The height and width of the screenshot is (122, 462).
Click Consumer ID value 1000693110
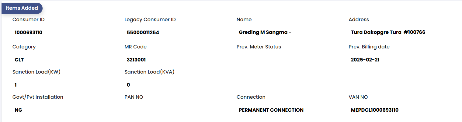pyautogui.click(x=29, y=32)
